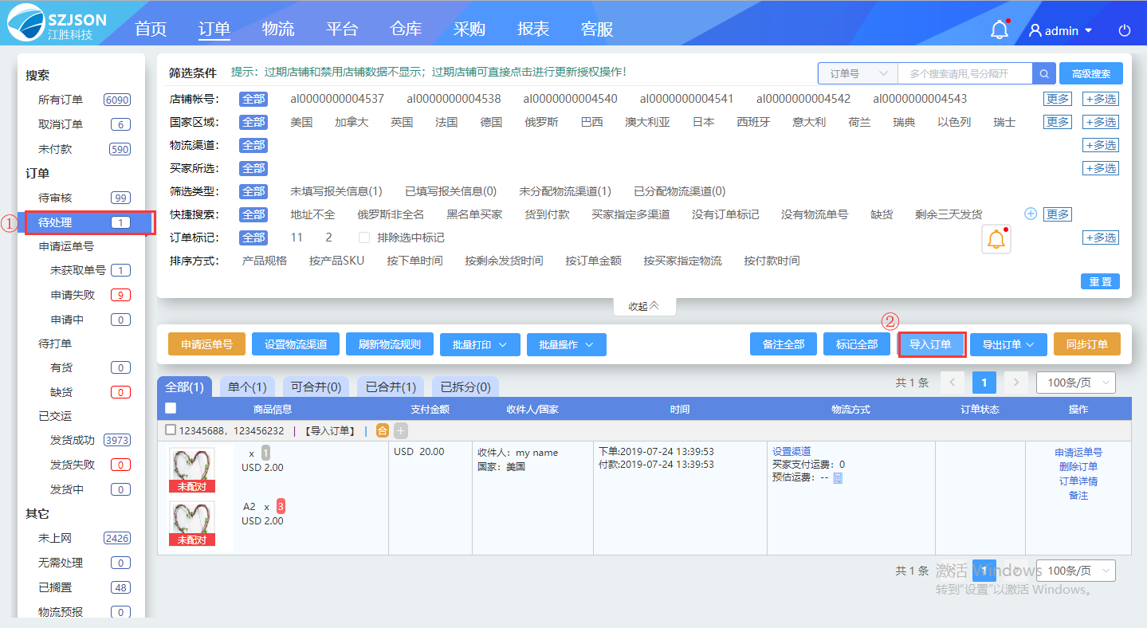Click the first product heart thumbnail

pos(192,470)
